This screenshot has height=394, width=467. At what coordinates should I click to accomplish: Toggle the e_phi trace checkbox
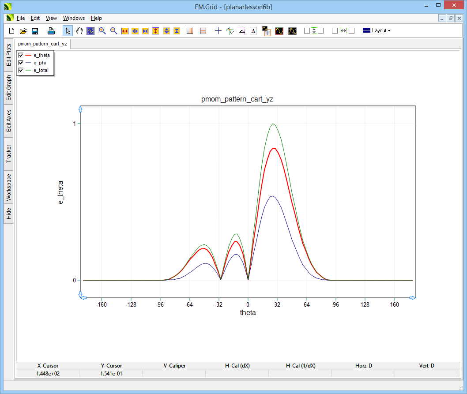tap(21, 63)
